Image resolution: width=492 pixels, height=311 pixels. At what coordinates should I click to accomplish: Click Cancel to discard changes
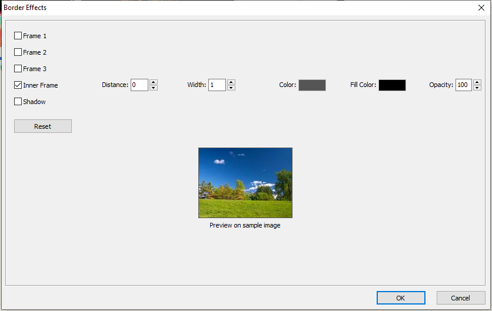[461, 298]
